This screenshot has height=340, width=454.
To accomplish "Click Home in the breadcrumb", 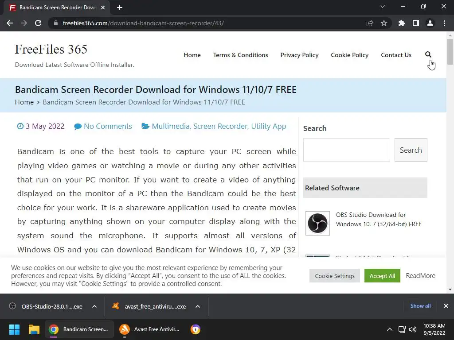I will coord(24,102).
